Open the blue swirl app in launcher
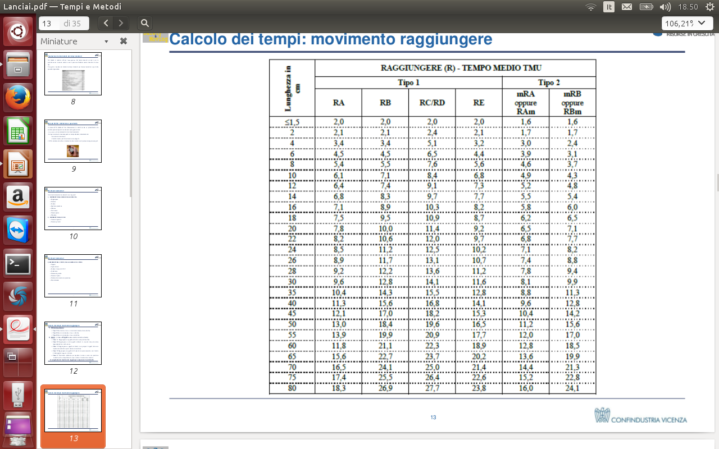The height and width of the screenshot is (449, 719). (18, 297)
